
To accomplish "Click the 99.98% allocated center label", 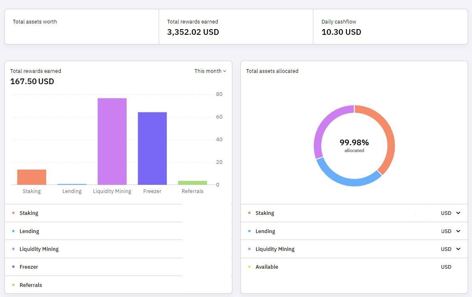I will coord(354,145).
